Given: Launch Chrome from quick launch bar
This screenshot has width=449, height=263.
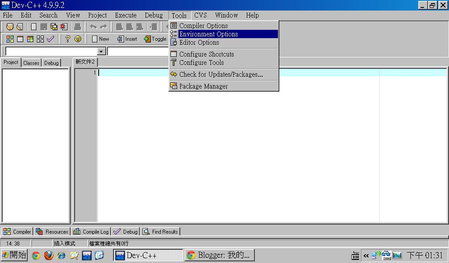Looking at the screenshot, I should 36,255.
